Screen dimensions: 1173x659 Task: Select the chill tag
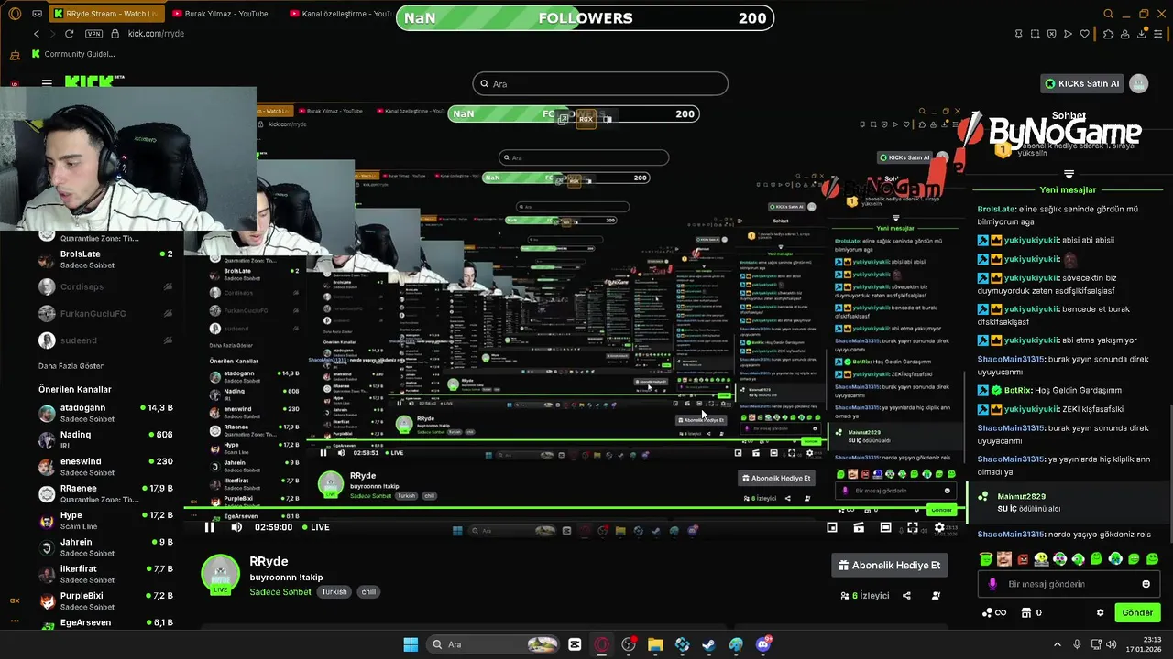(368, 591)
